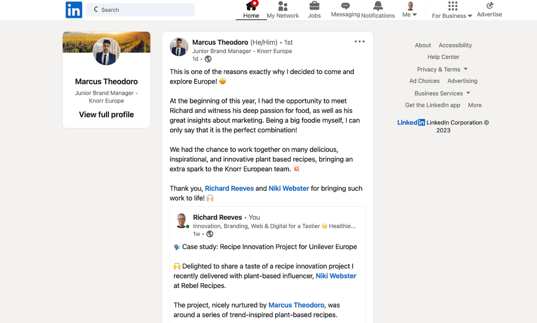Open the My Network tab
This screenshot has width=537, height=323.
[x=282, y=10]
